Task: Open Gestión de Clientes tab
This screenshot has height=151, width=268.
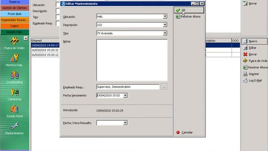Action: click(x=15, y=8)
